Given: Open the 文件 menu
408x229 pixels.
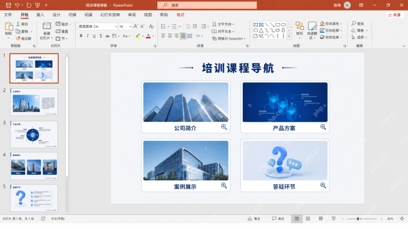Looking at the screenshot, I should tap(8, 15).
